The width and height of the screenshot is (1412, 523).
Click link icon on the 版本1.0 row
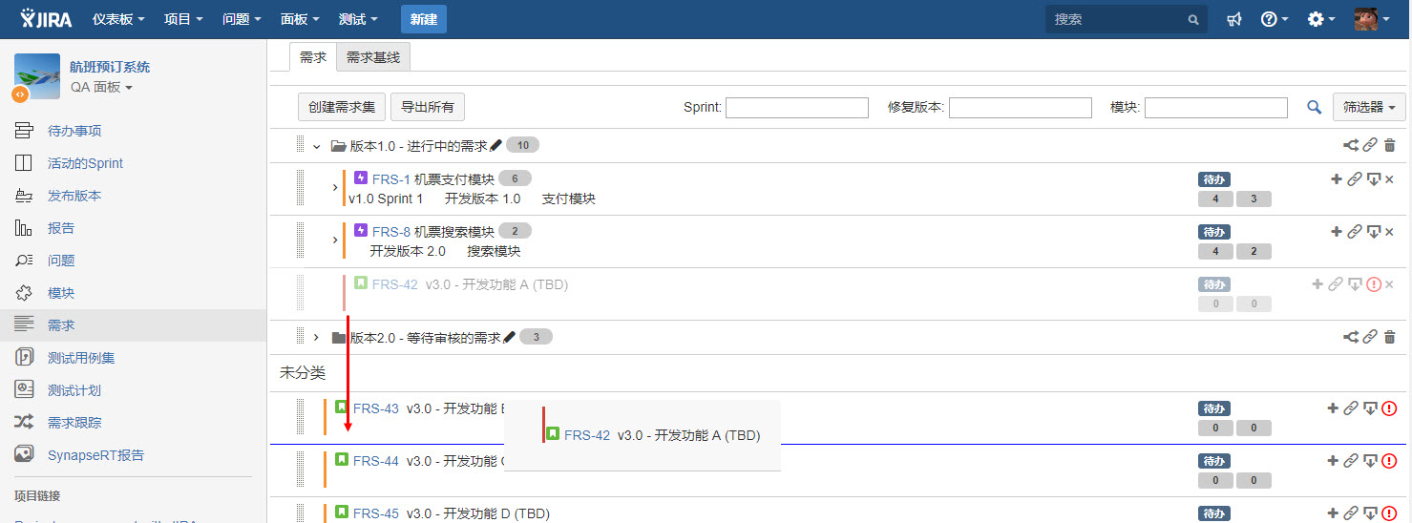1370,145
